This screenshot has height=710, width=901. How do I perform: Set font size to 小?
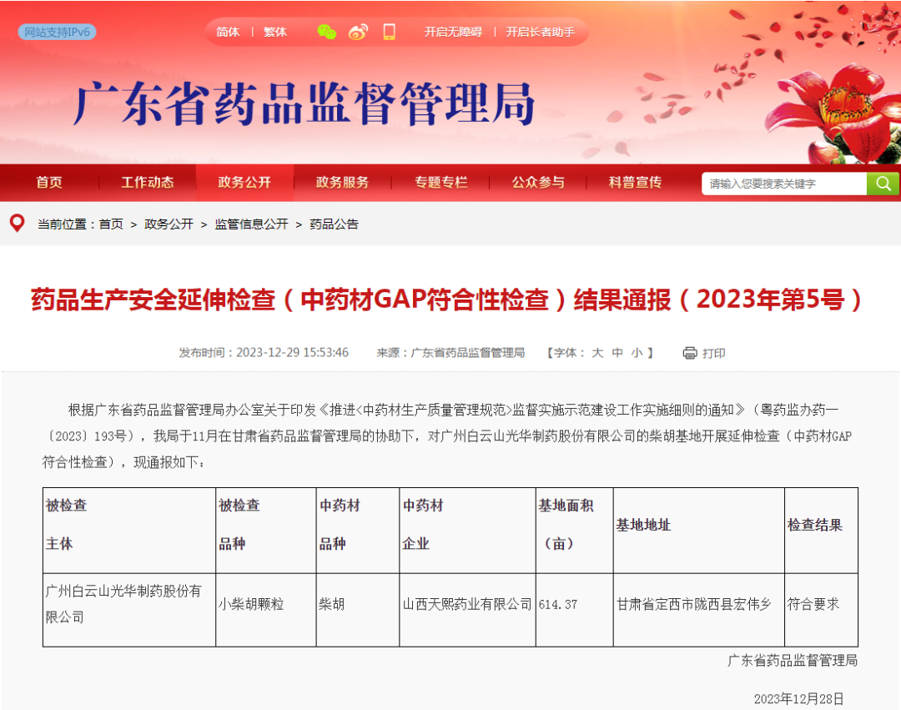637,353
